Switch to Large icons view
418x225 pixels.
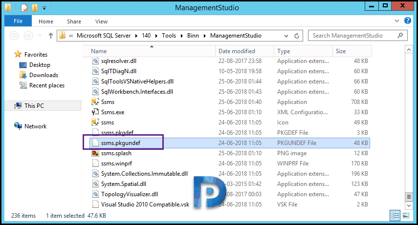406,215
